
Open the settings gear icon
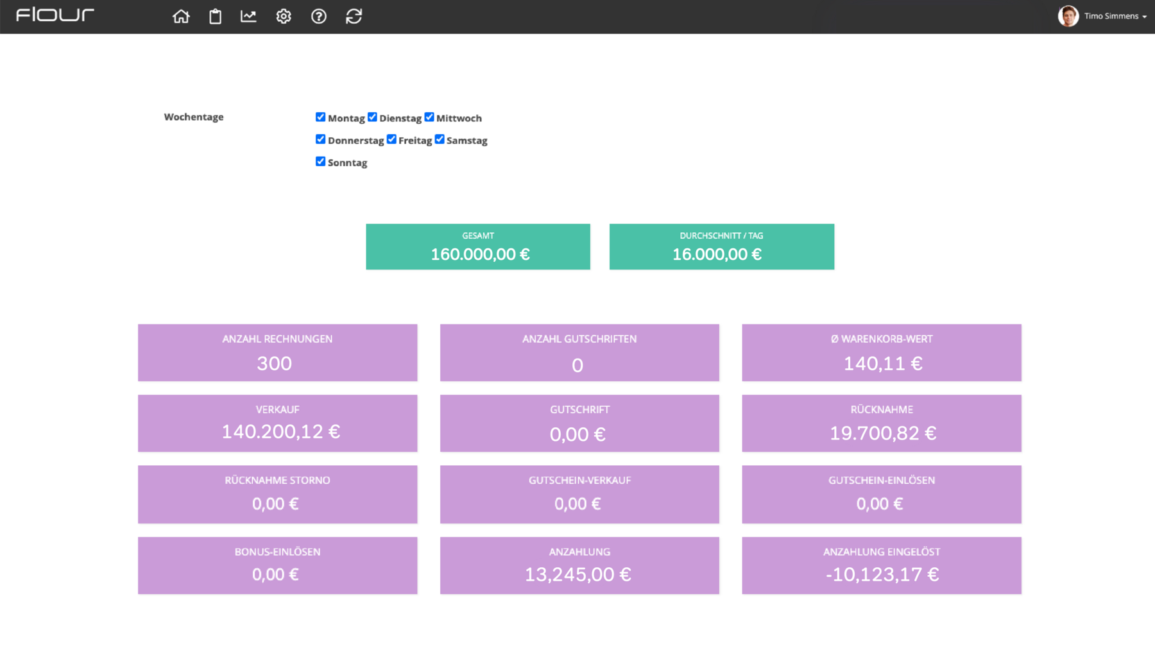point(284,17)
